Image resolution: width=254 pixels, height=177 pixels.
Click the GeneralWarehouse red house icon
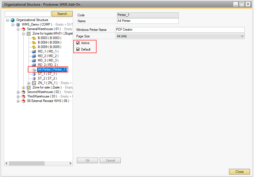(23, 29)
